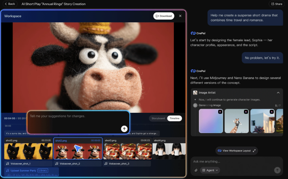Click the music note icon for Voiceover_shot_3
The width and height of the screenshot is (288, 179).
(106, 163)
